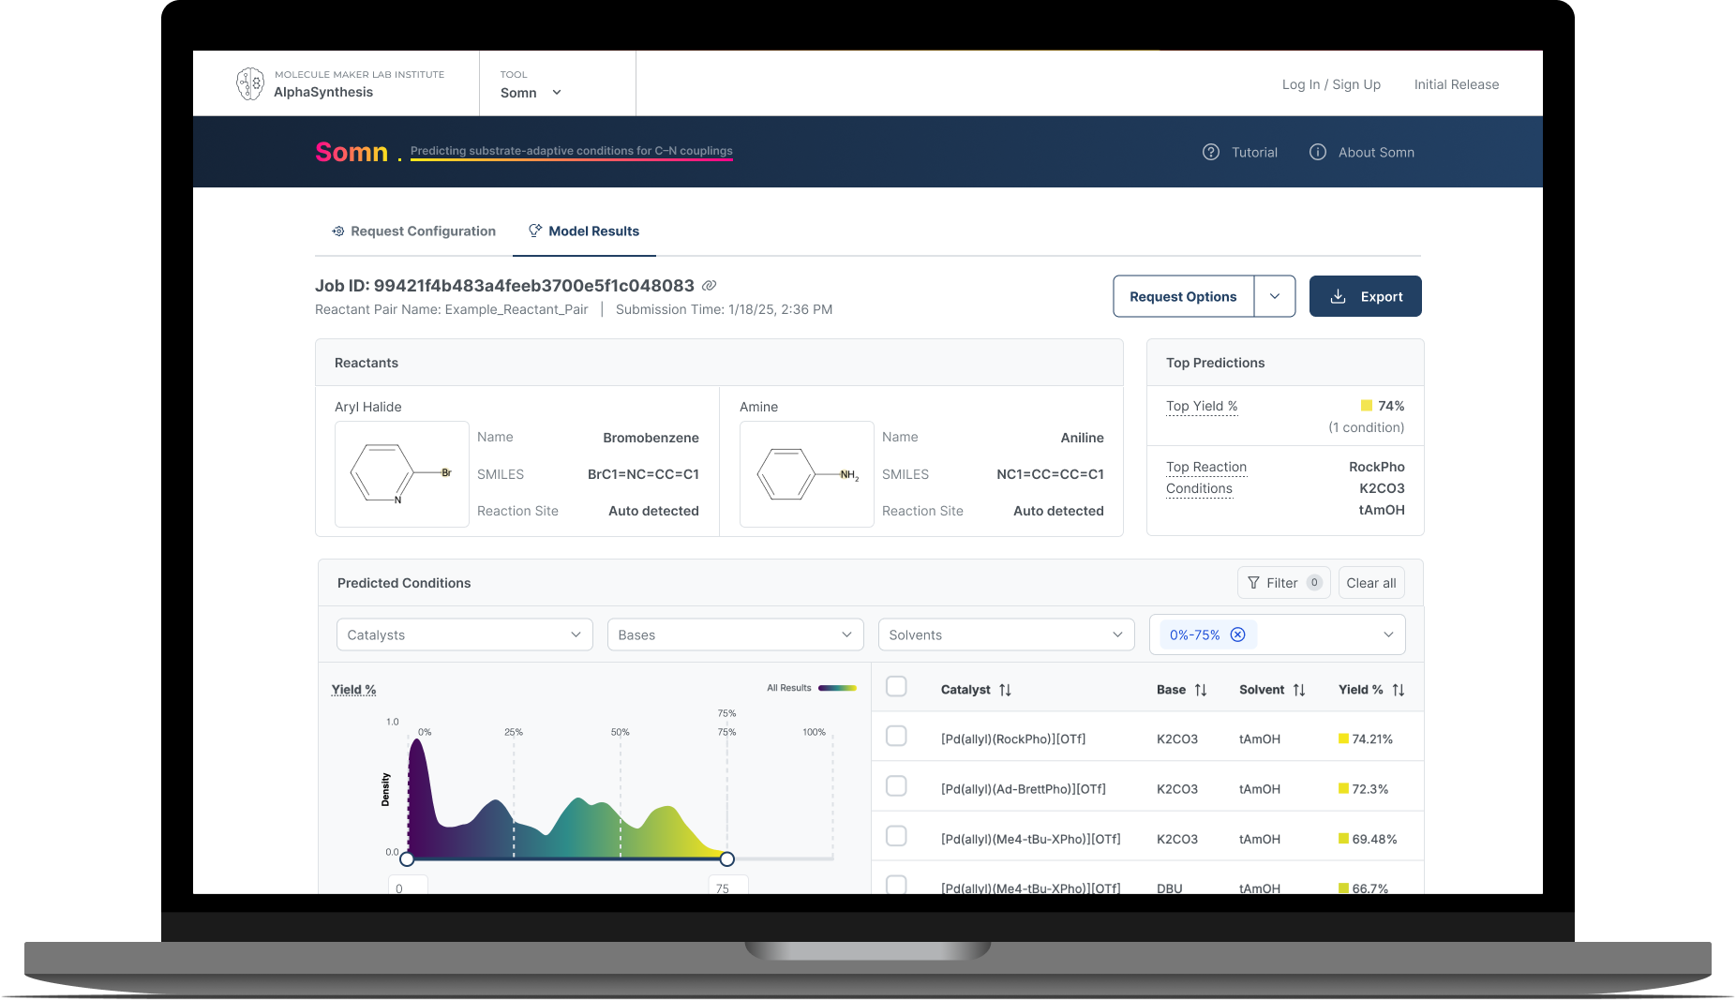Click Clear all filters button
The width and height of the screenshot is (1736, 1000).
[x=1371, y=583]
